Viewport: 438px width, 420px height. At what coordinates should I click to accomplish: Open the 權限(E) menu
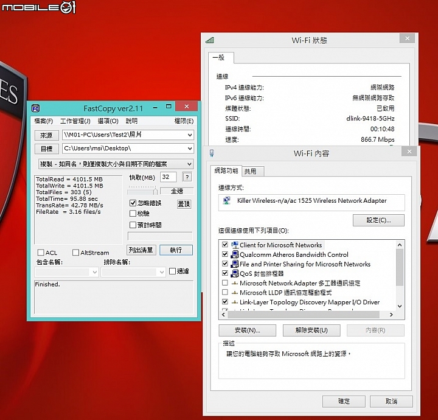click(x=184, y=121)
